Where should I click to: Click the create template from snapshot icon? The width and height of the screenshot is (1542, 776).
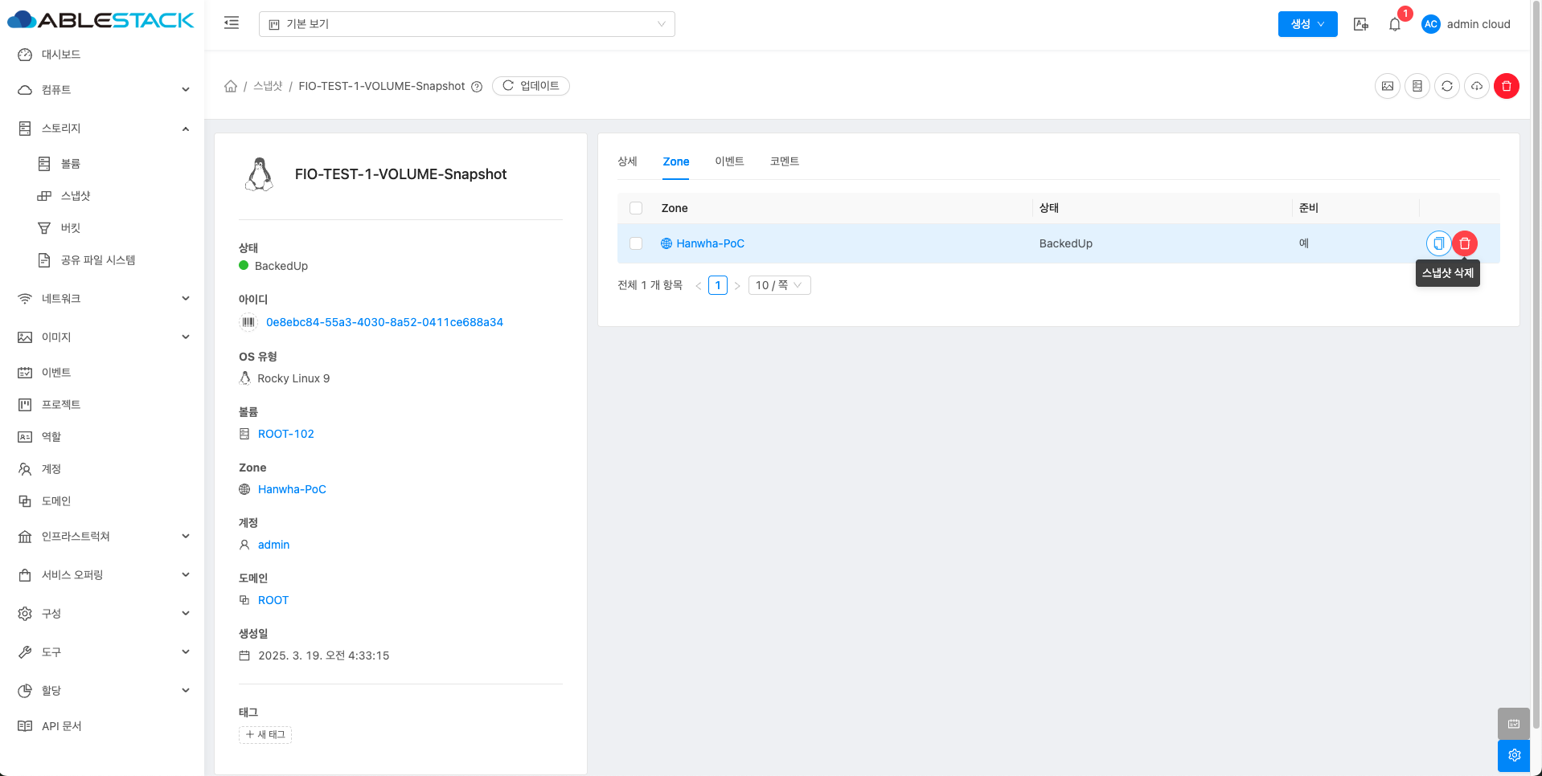pyautogui.click(x=1388, y=86)
